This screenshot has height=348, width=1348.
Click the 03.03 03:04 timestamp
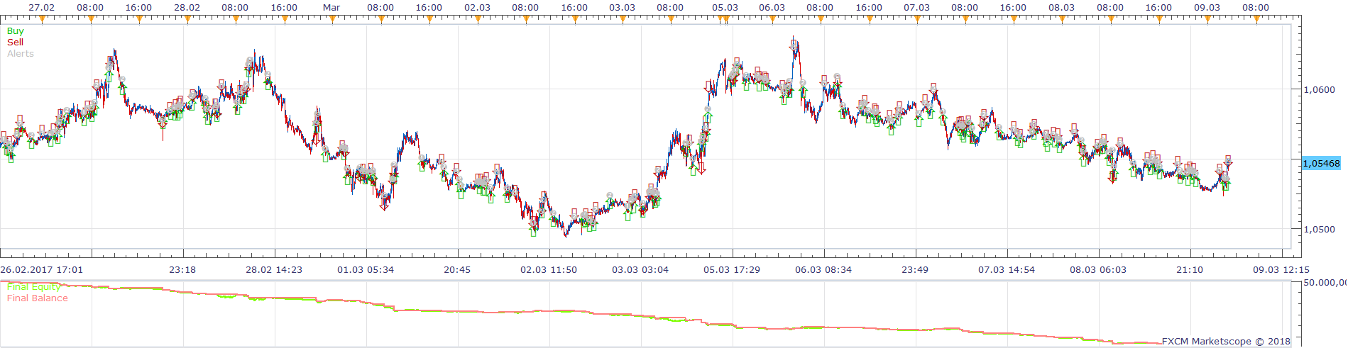coord(640,270)
